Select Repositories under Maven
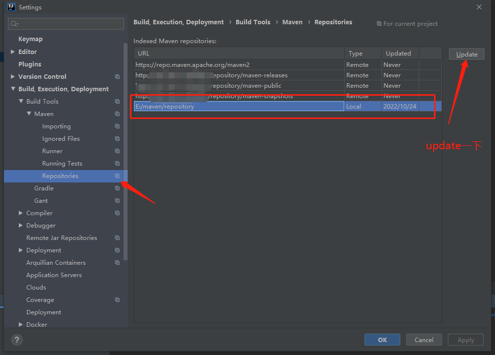This screenshot has width=495, height=355. coord(60,176)
